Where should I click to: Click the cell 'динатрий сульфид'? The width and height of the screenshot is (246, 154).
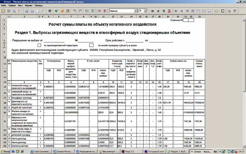[x=24, y=135]
